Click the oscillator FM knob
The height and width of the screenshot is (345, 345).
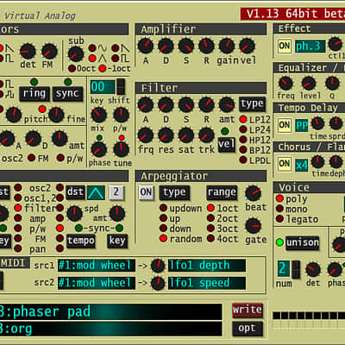click(49, 52)
